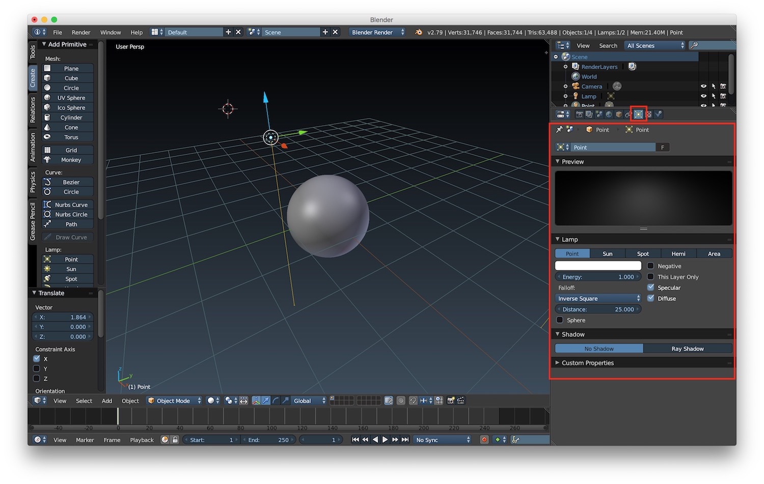Click the outliner search magnifier field
764x484 pixels.
pyautogui.click(x=712, y=45)
